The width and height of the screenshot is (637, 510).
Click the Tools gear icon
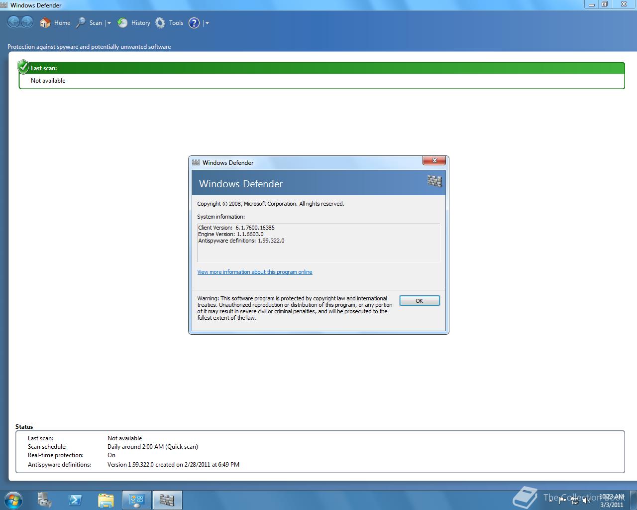pos(160,23)
